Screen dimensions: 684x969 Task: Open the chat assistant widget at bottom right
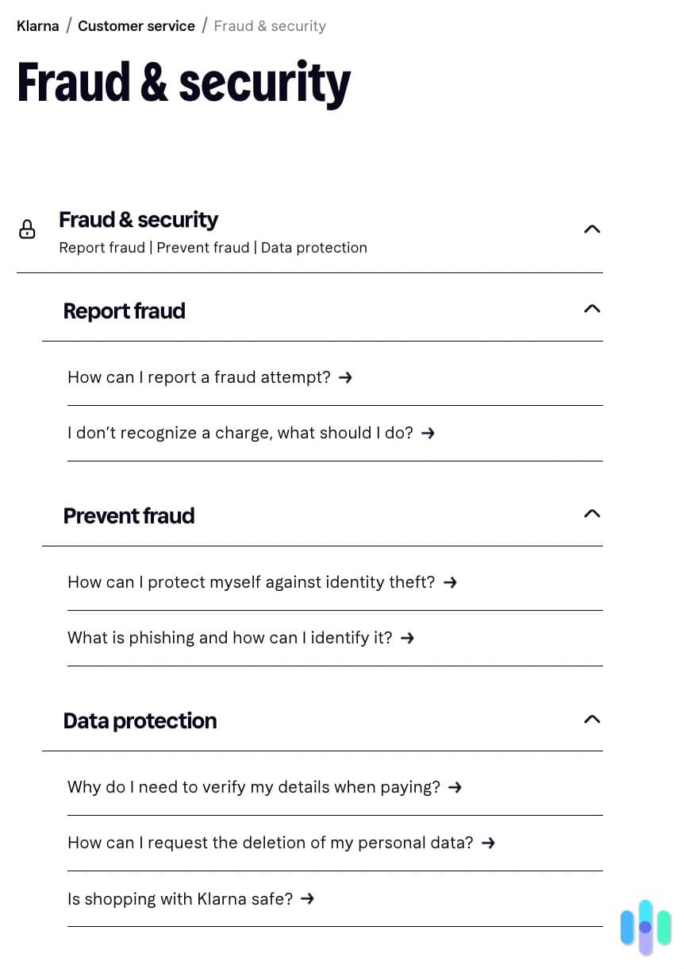(x=645, y=926)
